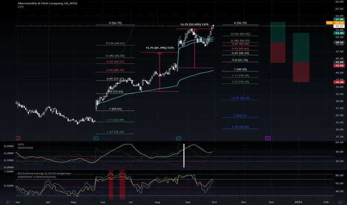Click the white 56.37 last price label

click(339, 26)
